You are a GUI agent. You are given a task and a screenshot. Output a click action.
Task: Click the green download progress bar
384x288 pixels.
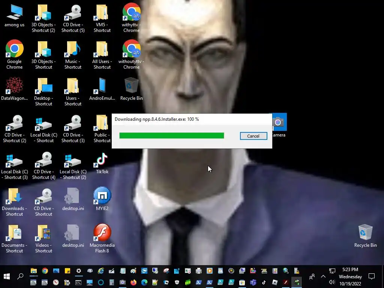coord(171,135)
